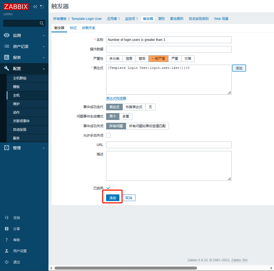
Task: Set severity to 严重
Action: point(175,59)
